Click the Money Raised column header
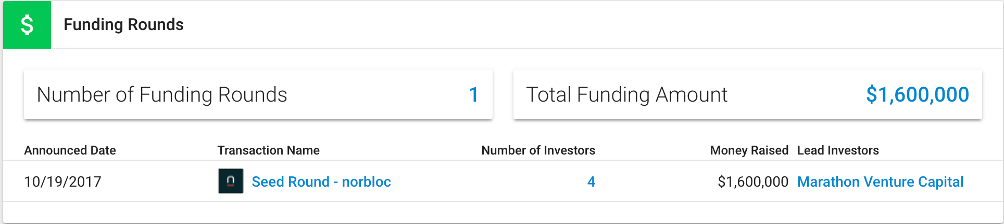Screen dimensions: 1004x224 [749, 150]
